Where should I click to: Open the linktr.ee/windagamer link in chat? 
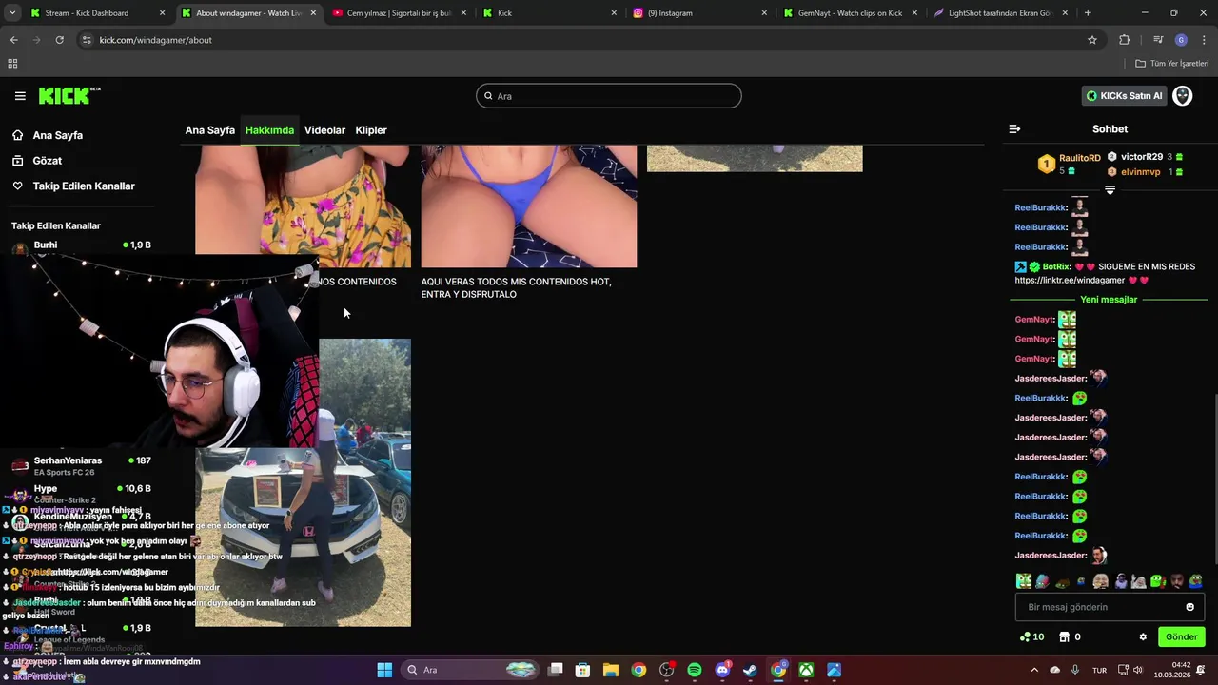(x=1070, y=281)
